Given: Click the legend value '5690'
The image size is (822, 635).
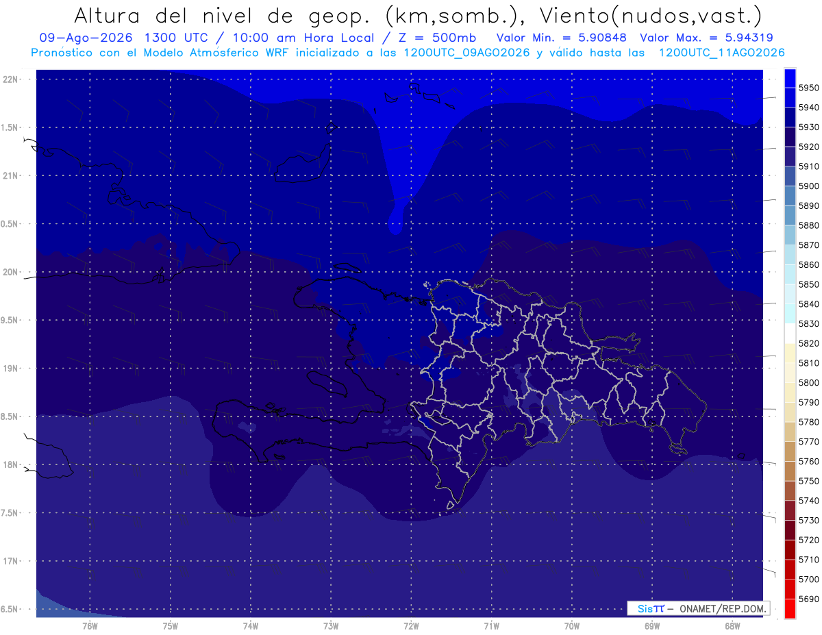Looking at the screenshot, I should click(x=809, y=599).
